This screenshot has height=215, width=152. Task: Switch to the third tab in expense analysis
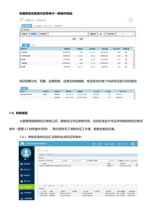48,26
